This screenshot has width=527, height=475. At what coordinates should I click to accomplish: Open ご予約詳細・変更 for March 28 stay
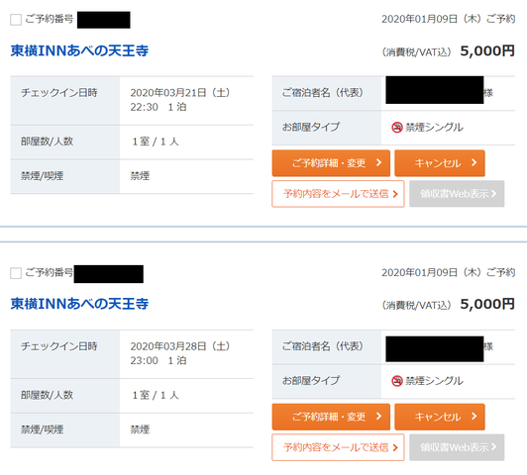331,417
